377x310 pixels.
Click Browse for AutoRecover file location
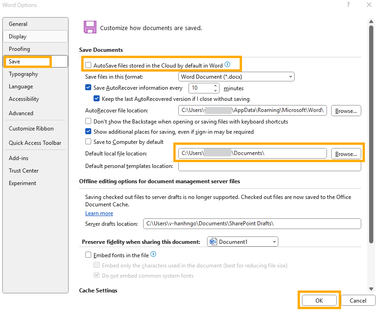coord(346,111)
